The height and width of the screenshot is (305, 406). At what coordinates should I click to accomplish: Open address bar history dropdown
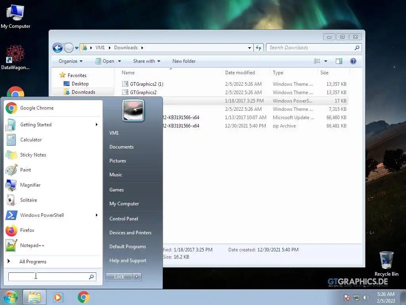click(x=249, y=48)
